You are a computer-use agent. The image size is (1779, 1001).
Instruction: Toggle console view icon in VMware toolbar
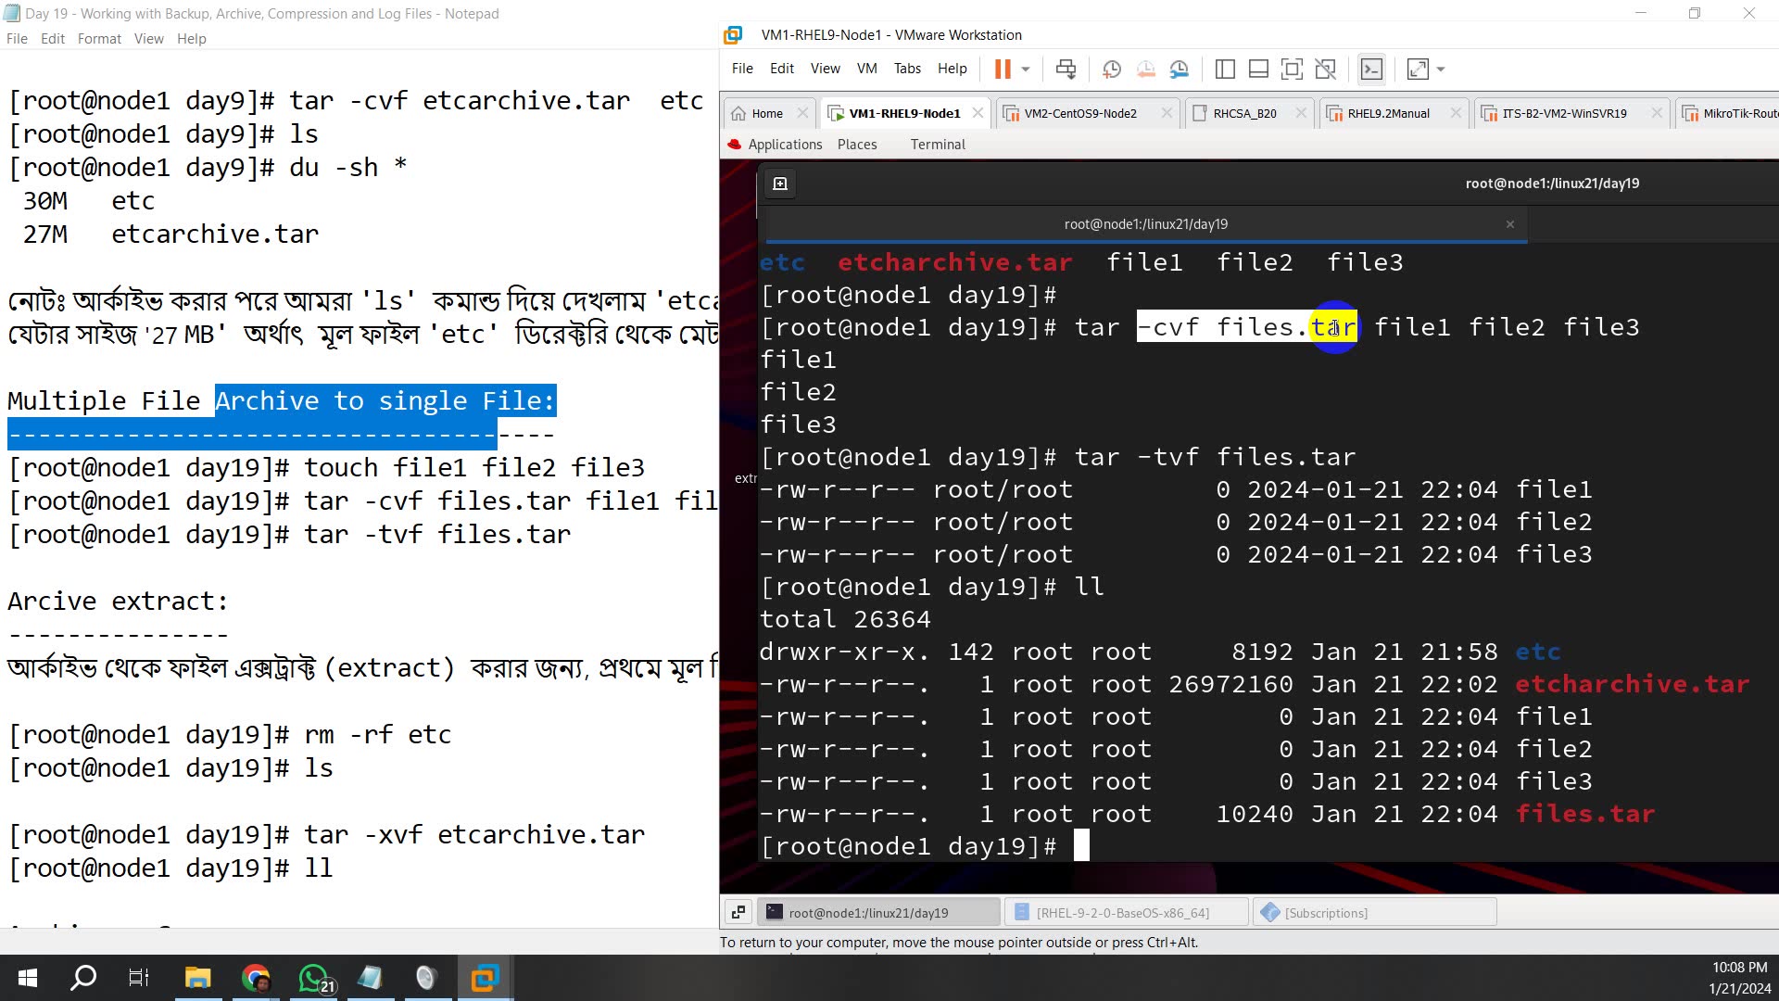1371,69
